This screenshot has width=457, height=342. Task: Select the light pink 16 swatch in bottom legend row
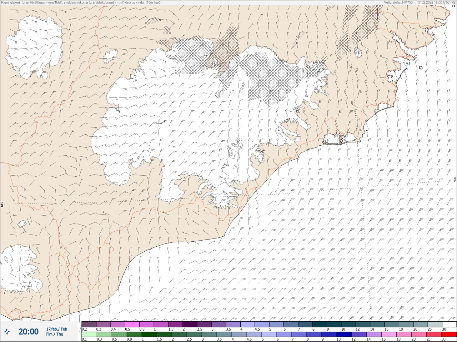(389, 335)
